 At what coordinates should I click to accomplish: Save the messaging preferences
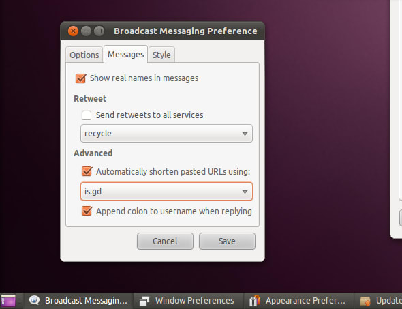coord(227,241)
